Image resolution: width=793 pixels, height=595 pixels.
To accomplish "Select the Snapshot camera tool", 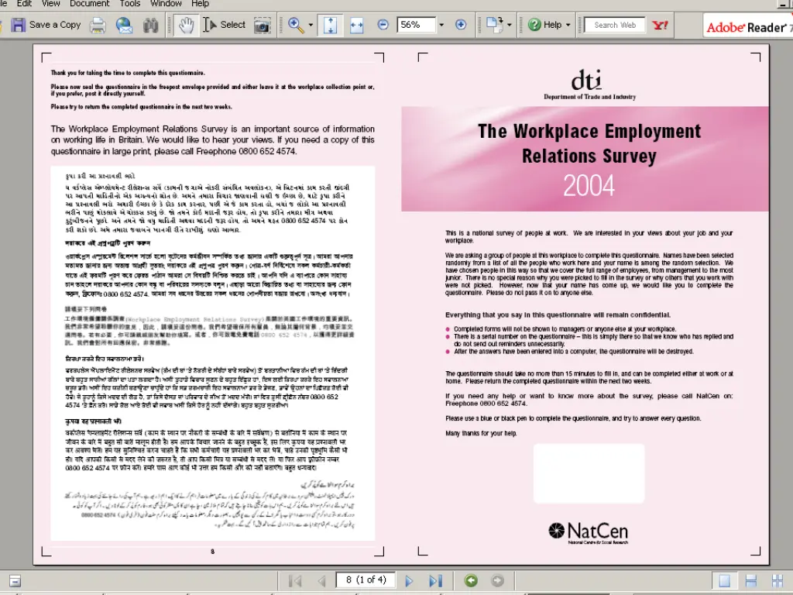I will 262,26.
